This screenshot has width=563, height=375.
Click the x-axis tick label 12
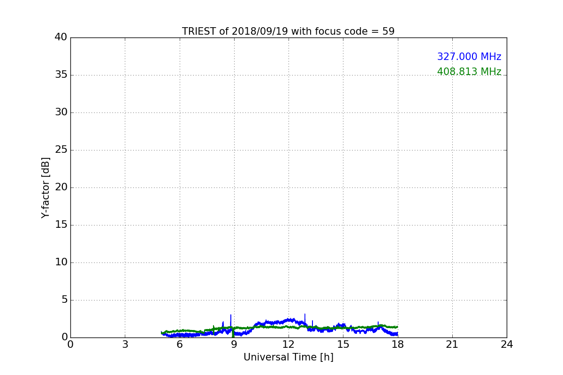[289, 345]
